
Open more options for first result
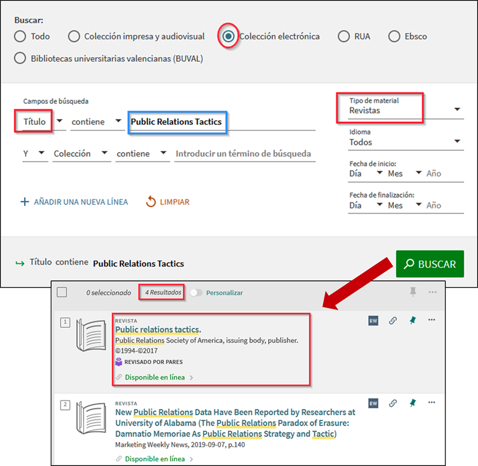point(432,320)
